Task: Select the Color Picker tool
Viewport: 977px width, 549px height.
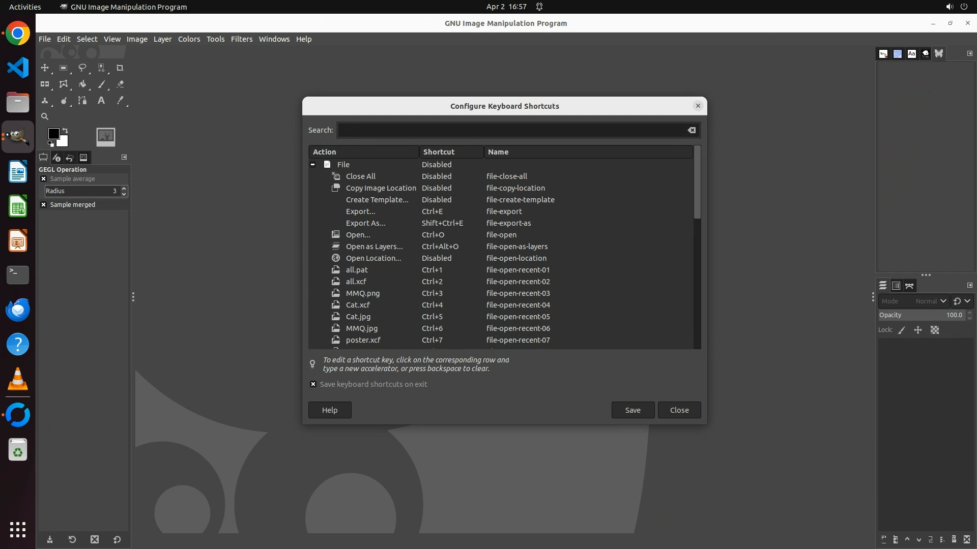Action: tap(120, 101)
